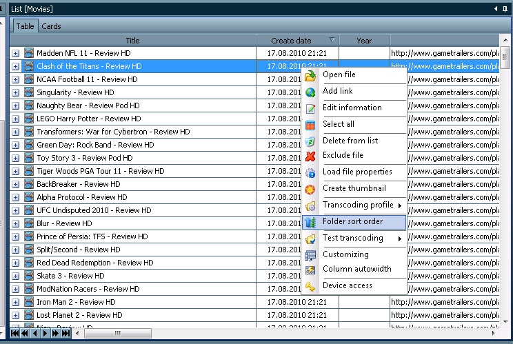Click the Add link globe icon

point(310,92)
